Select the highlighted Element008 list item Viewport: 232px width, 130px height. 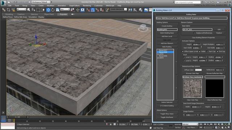[165, 52]
